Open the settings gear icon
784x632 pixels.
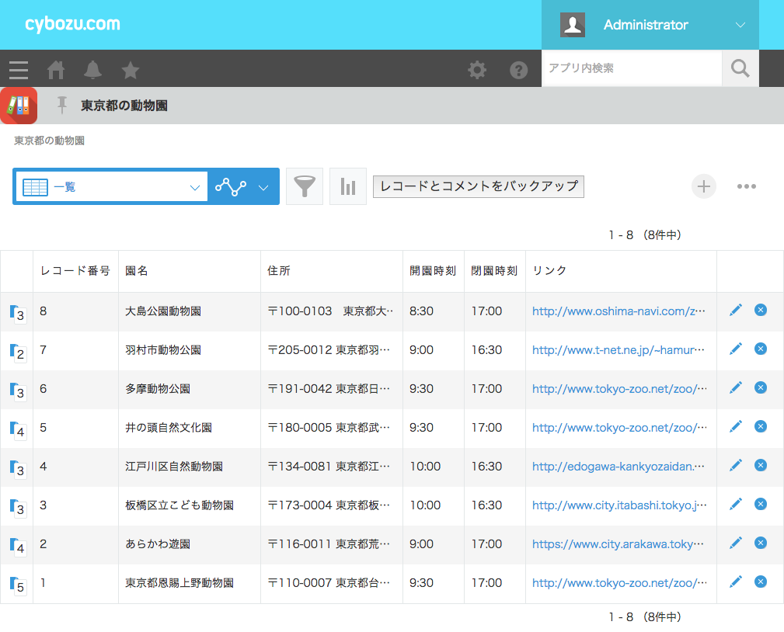[477, 70]
